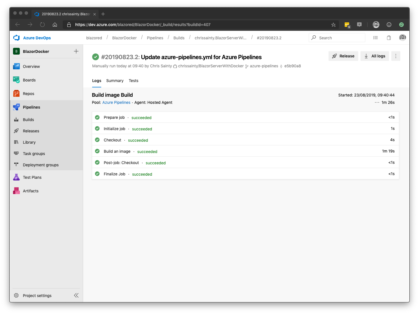Click the Azure Pipelines pool link

116,102
